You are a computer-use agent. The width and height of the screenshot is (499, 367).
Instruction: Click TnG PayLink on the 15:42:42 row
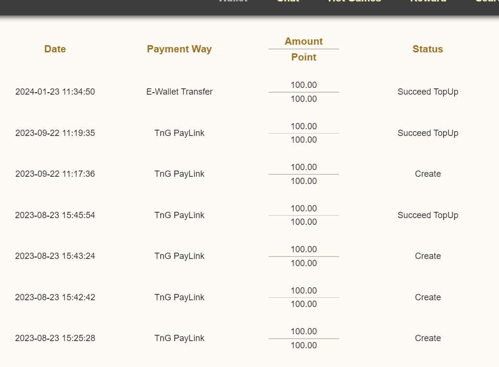[180, 297]
